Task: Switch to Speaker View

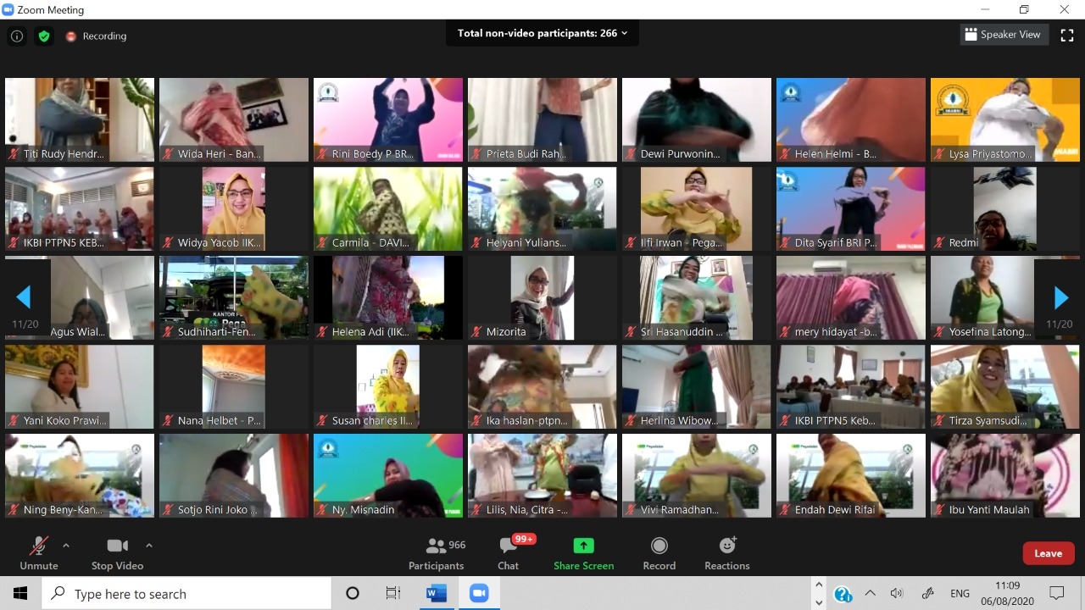Action: pyautogui.click(x=1002, y=35)
